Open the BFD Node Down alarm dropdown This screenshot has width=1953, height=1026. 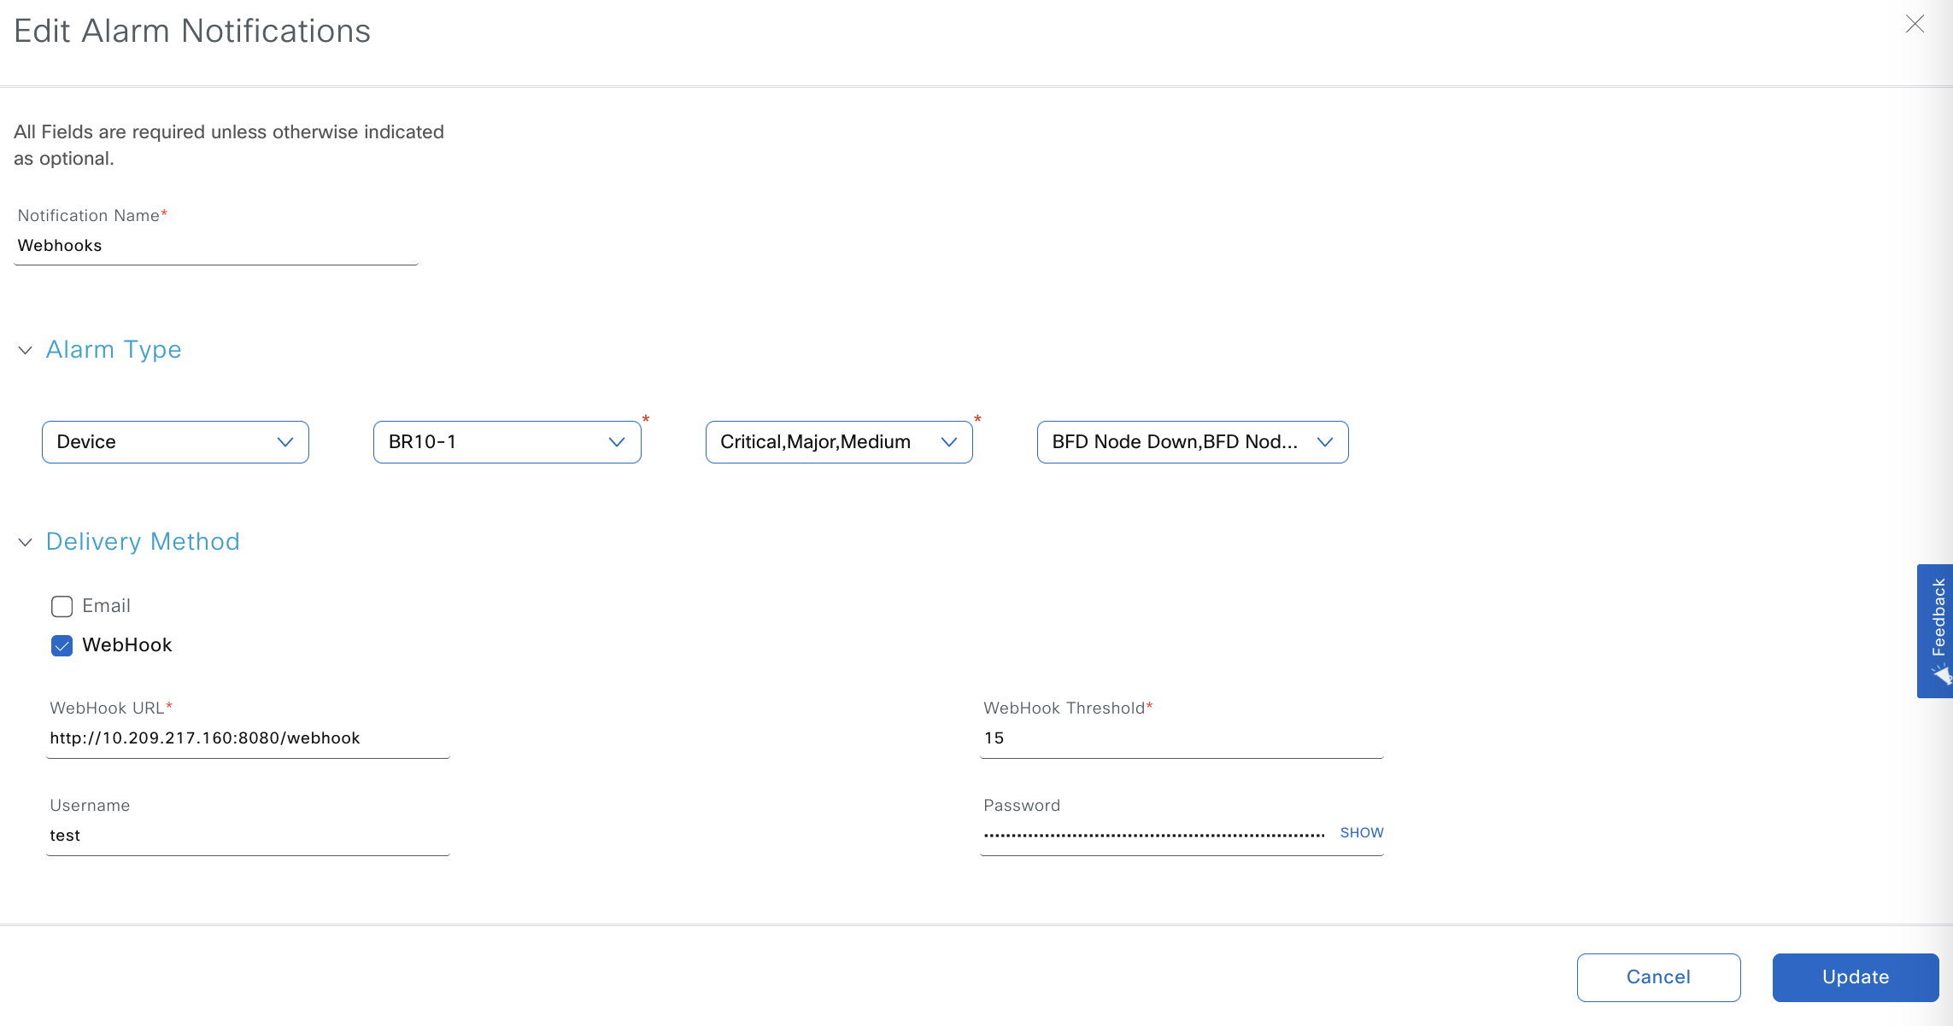[x=1192, y=442]
